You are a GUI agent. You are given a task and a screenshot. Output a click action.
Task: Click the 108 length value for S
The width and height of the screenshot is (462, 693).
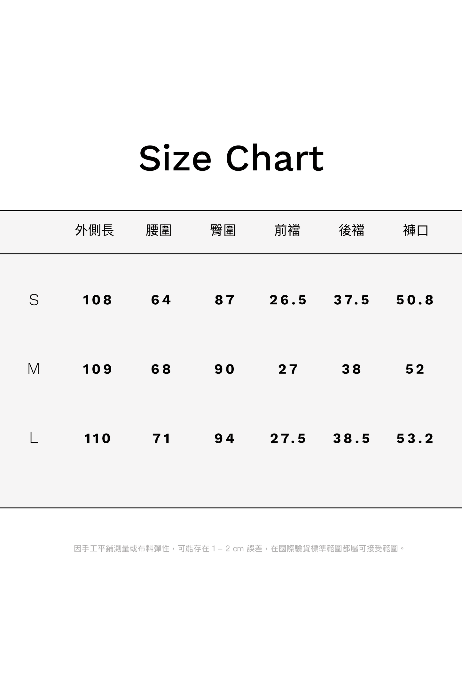(x=97, y=300)
